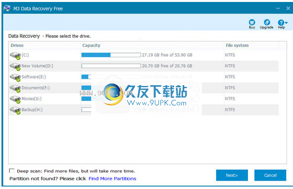The width and height of the screenshot is (293, 189).
Task: Close the M3 Data Recovery window
Action: click(288, 8)
